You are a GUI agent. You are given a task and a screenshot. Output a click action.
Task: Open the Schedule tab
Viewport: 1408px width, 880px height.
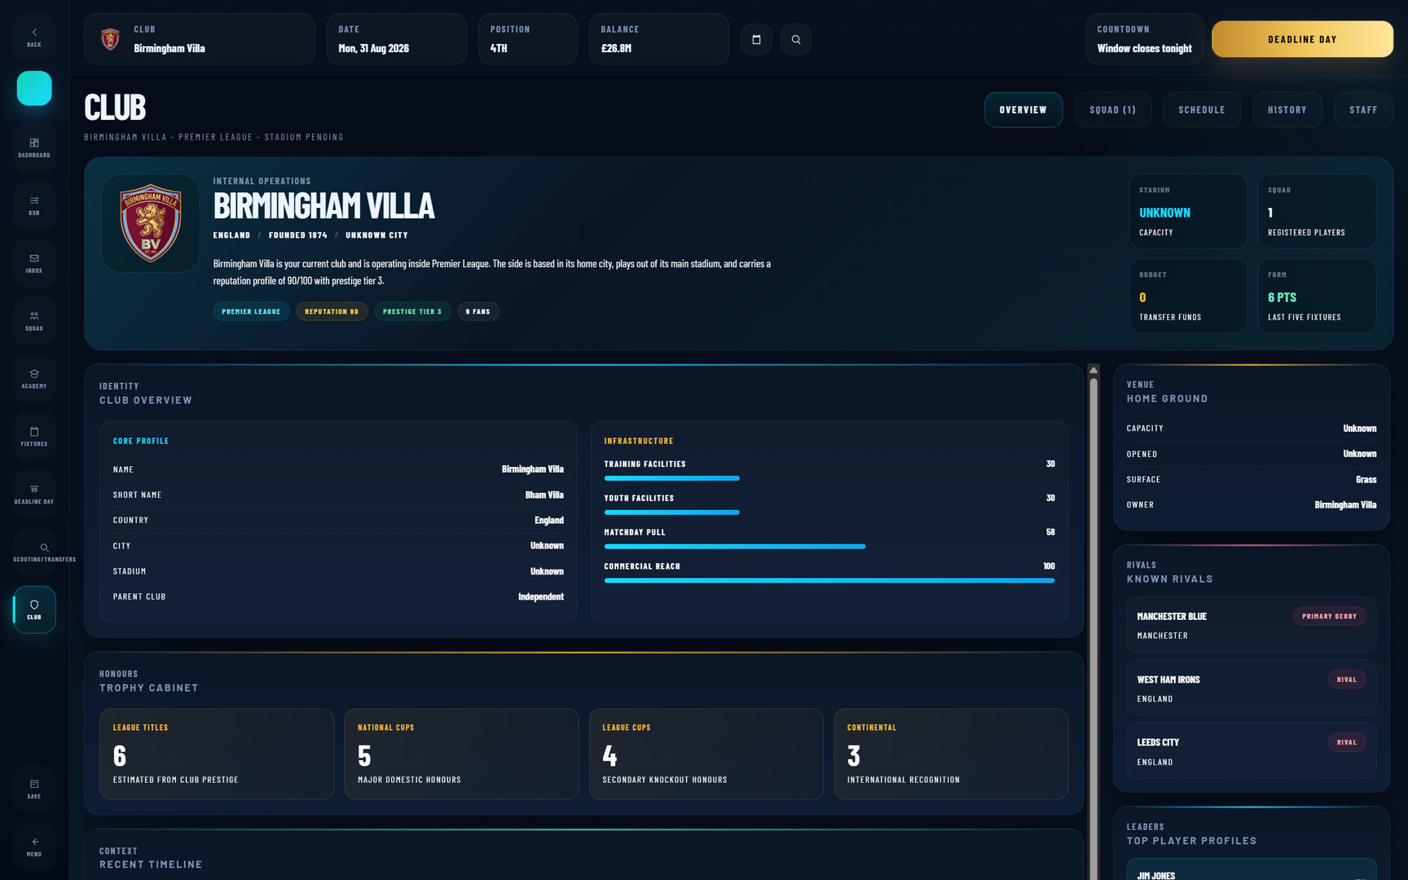[1201, 110]
